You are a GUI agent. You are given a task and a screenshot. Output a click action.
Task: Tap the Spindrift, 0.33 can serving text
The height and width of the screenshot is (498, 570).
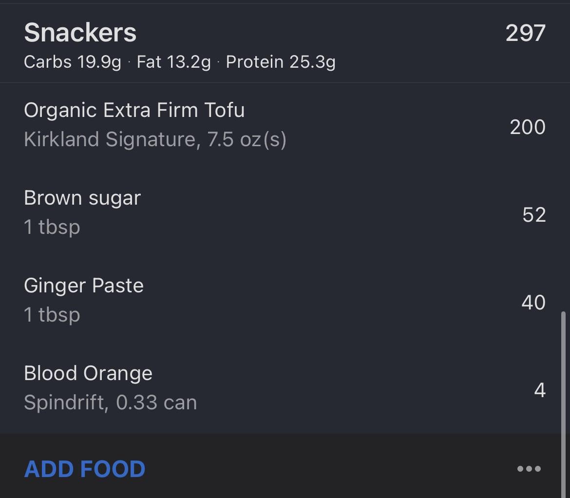pyautogui.click(x=110, y=403)
